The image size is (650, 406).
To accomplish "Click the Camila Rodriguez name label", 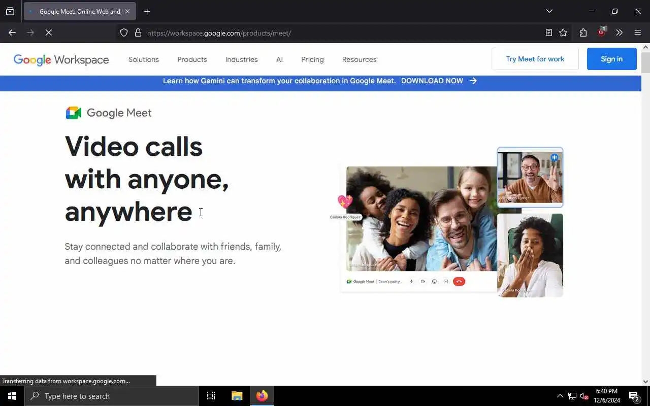I will click(345, 217).
